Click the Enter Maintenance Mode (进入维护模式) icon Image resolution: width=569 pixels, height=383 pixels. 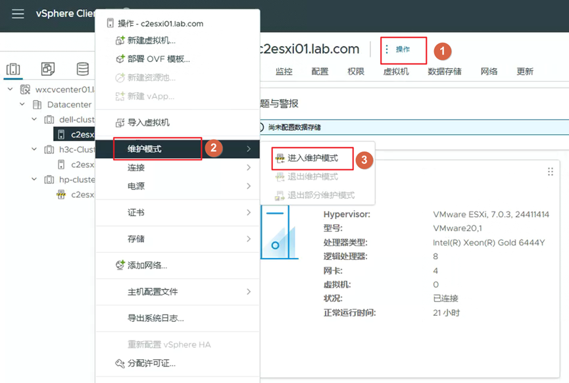point(280,158)
